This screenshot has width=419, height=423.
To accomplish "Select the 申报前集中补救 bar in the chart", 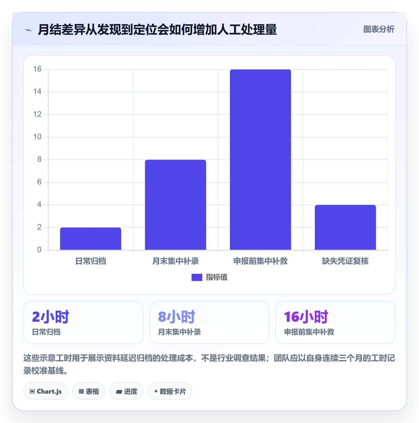I will click(x=260, y=160).
